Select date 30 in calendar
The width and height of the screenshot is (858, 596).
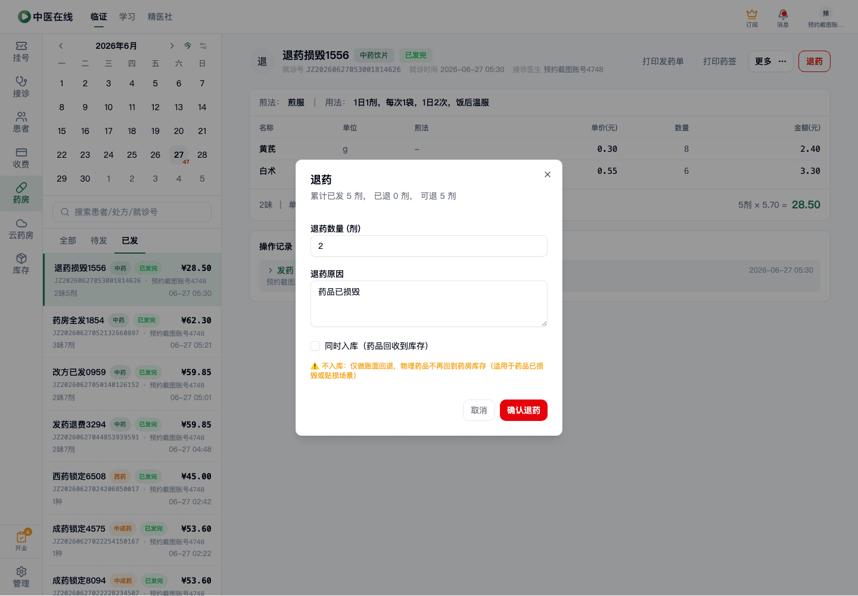coord(85,179)
